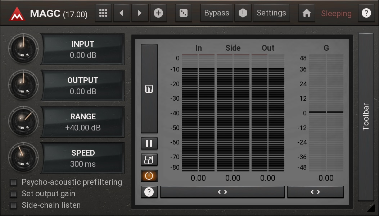Go to next preset arrow
379x216 pixels.
coord(140,13)
